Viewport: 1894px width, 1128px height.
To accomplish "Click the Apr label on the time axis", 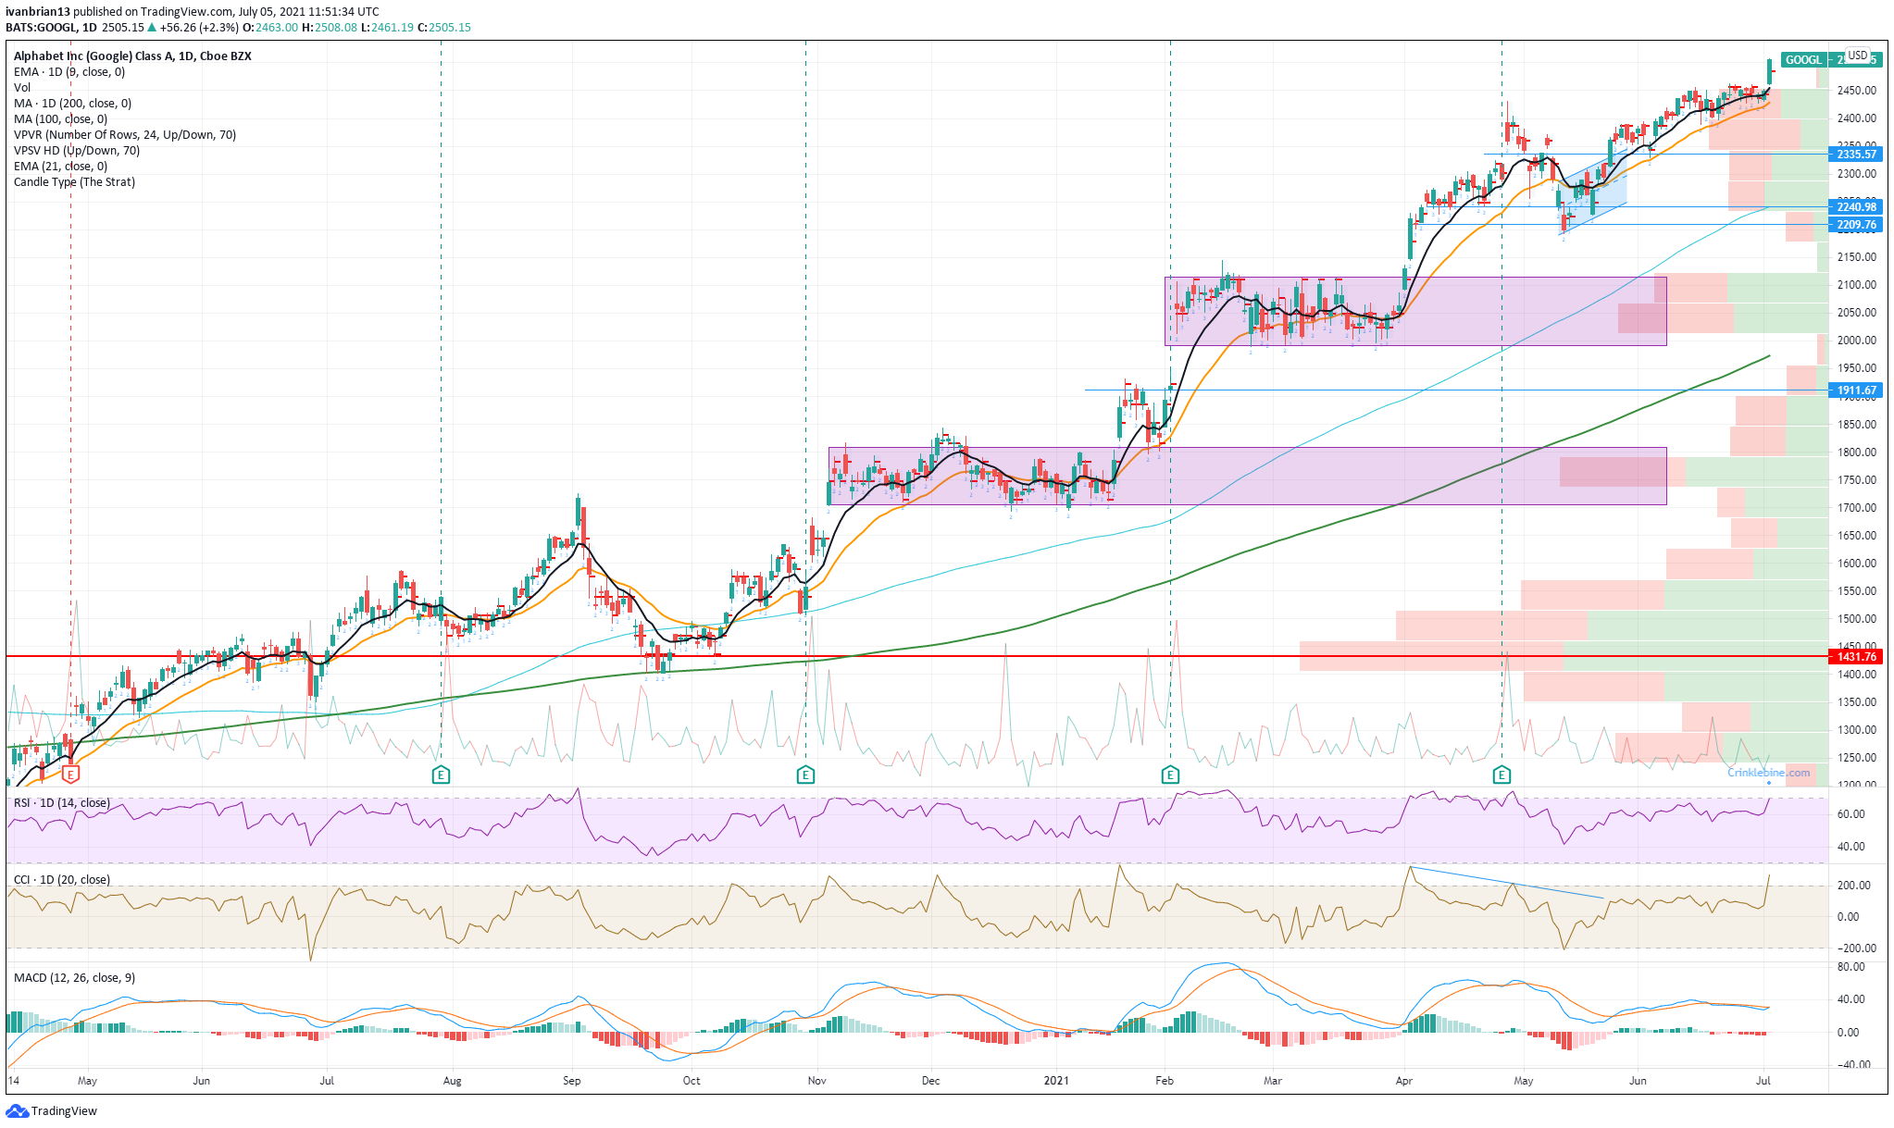I will pos(1404,1080).
